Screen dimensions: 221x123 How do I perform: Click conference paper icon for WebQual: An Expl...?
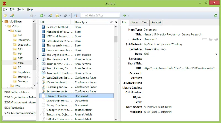point(44,78)
